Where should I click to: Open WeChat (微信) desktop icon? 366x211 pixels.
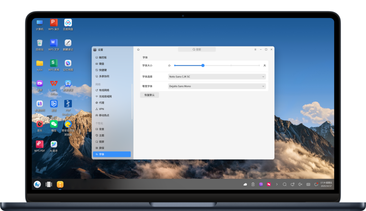[x=54, y=124]
